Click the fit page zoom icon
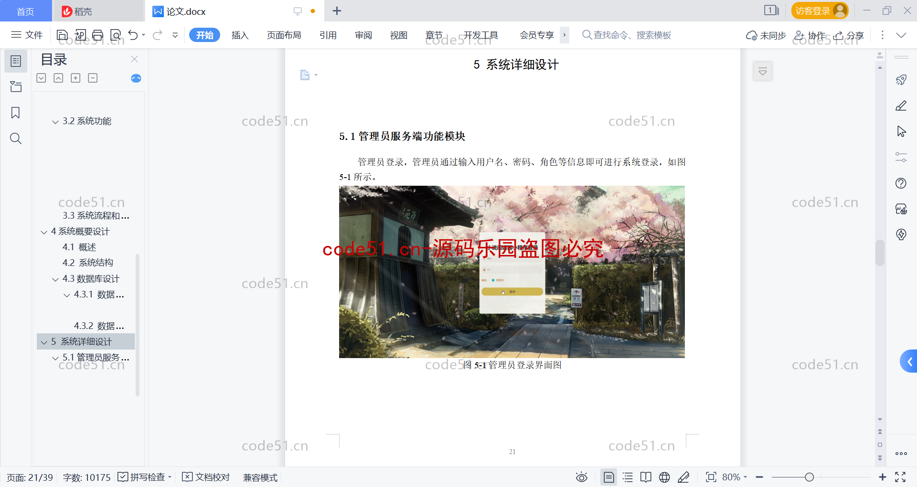Viewport: 917px width, 487px height. pos(711,477)
